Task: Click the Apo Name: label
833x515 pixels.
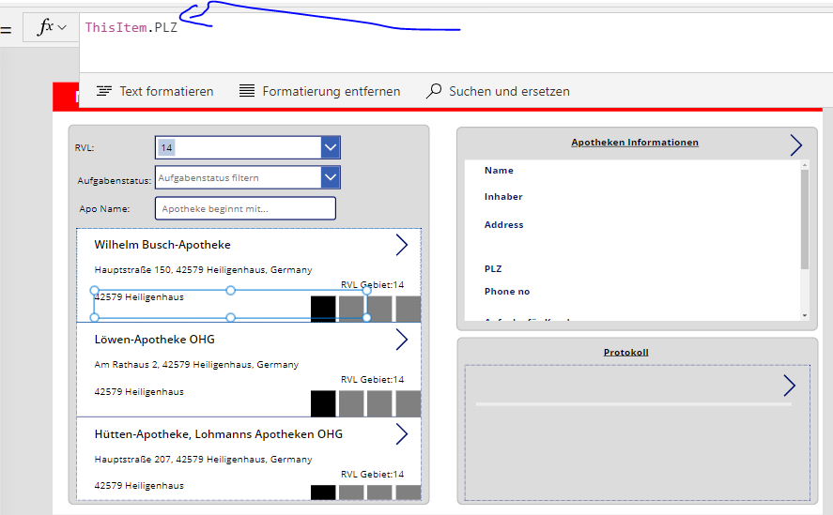Action: (x=104, y=208)
